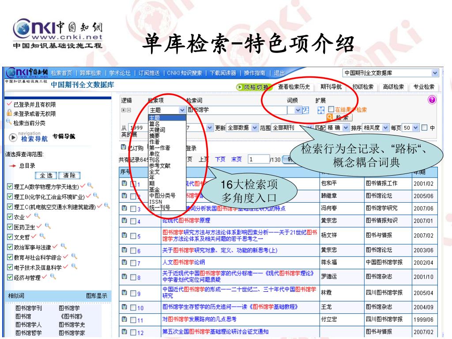
Task: Click 图形显示 in the similar words panel
Action: tap(97, 296)
